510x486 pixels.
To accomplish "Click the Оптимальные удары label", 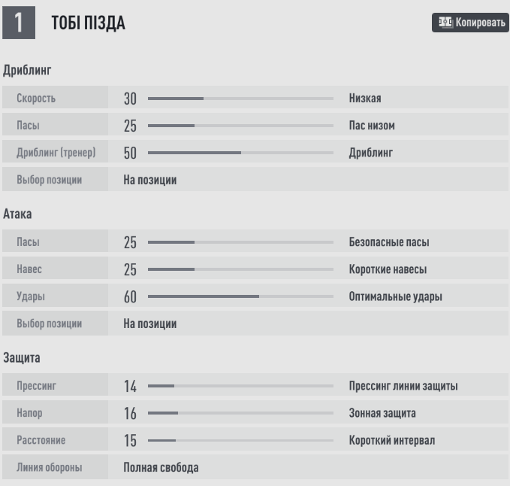I will 395,296.
